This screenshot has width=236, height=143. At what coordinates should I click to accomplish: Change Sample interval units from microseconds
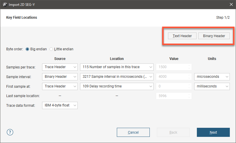[212, 77]
